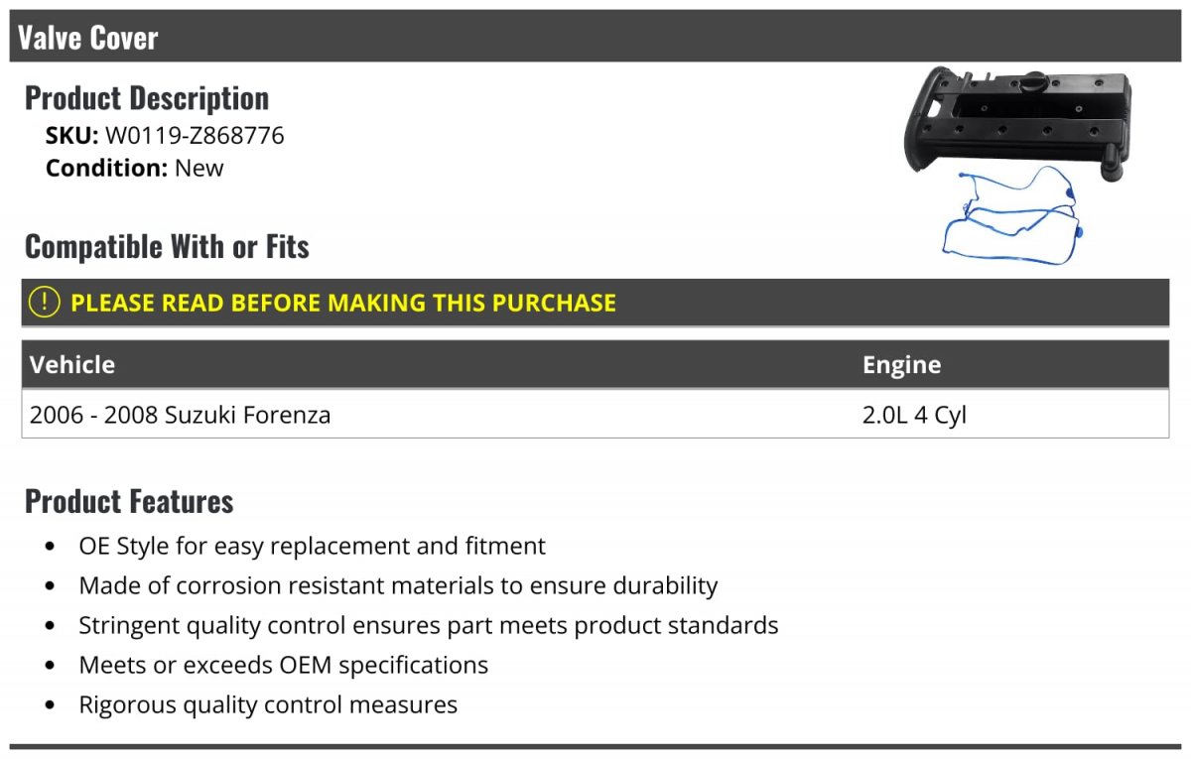Select the Stringent quality control feature text
Image resolution: width=1191 pixels, height=759 pixels.
tap(428, 625)
